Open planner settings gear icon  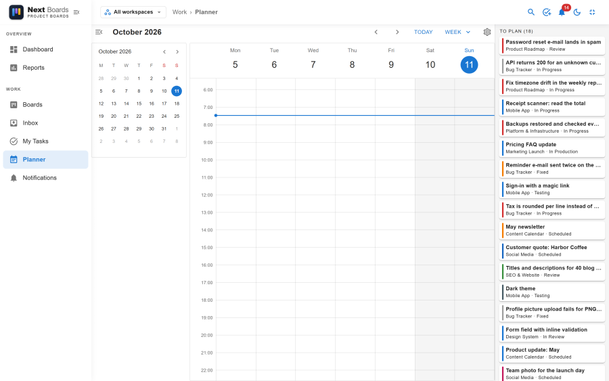[487, 32]
